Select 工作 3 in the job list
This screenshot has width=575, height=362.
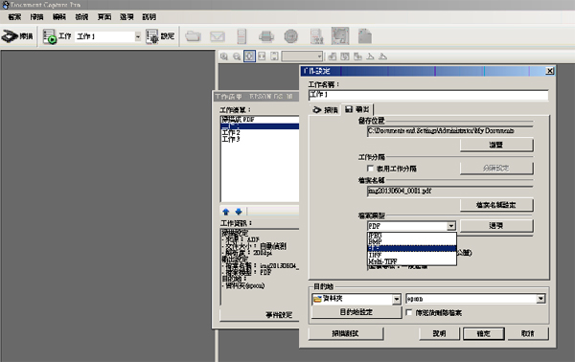tap(260, 139)
